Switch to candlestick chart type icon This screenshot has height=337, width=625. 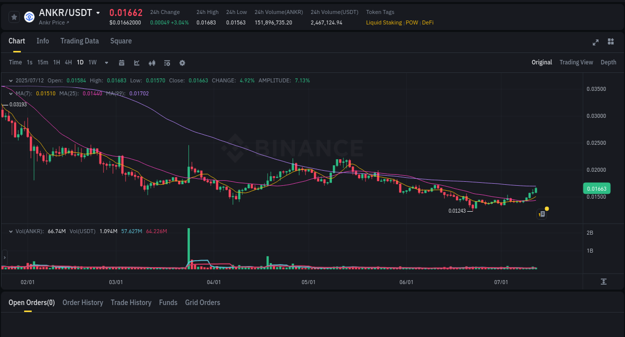pos(151,62)
